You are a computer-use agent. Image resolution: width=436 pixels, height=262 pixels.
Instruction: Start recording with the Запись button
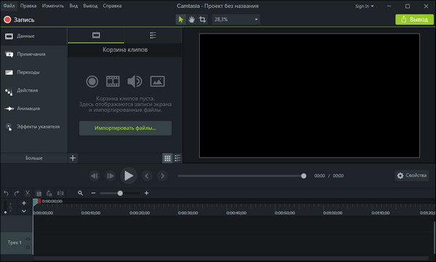(x=19, y=20)
